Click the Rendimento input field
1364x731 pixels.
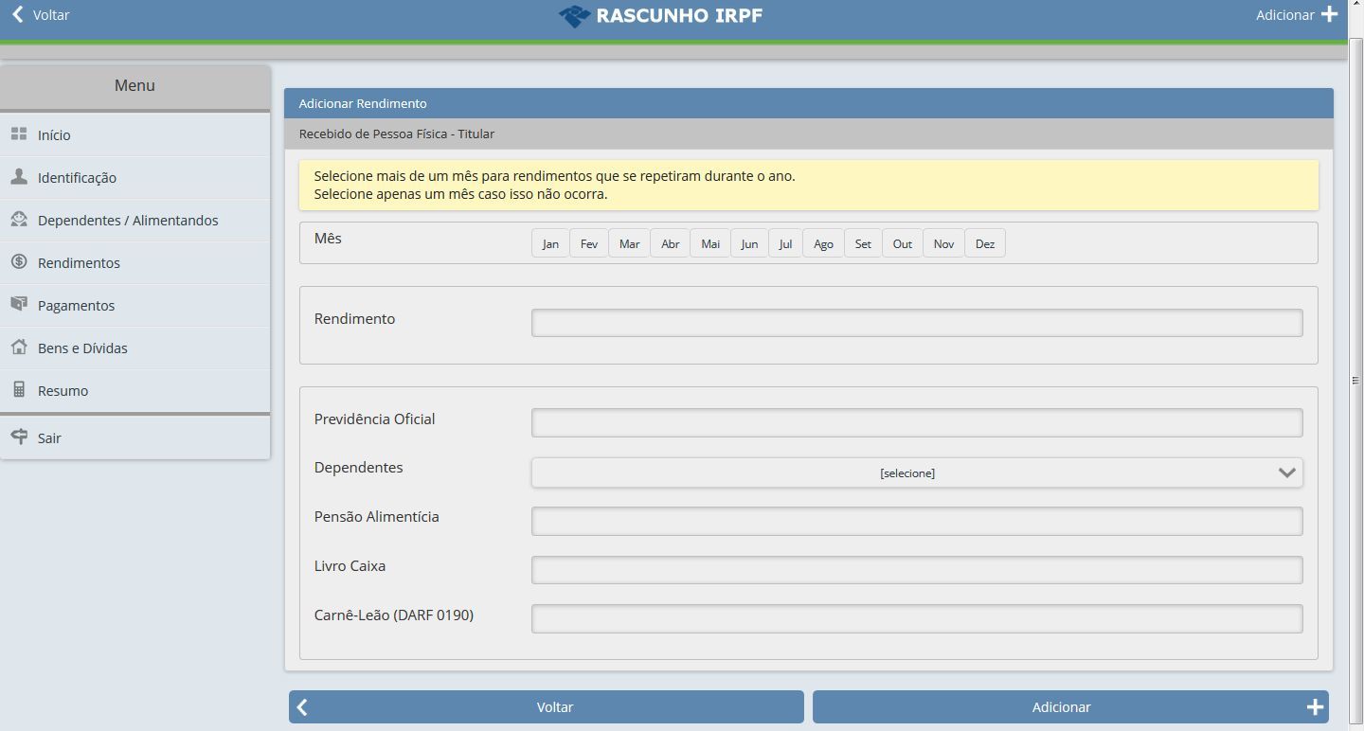coord(917,323)
